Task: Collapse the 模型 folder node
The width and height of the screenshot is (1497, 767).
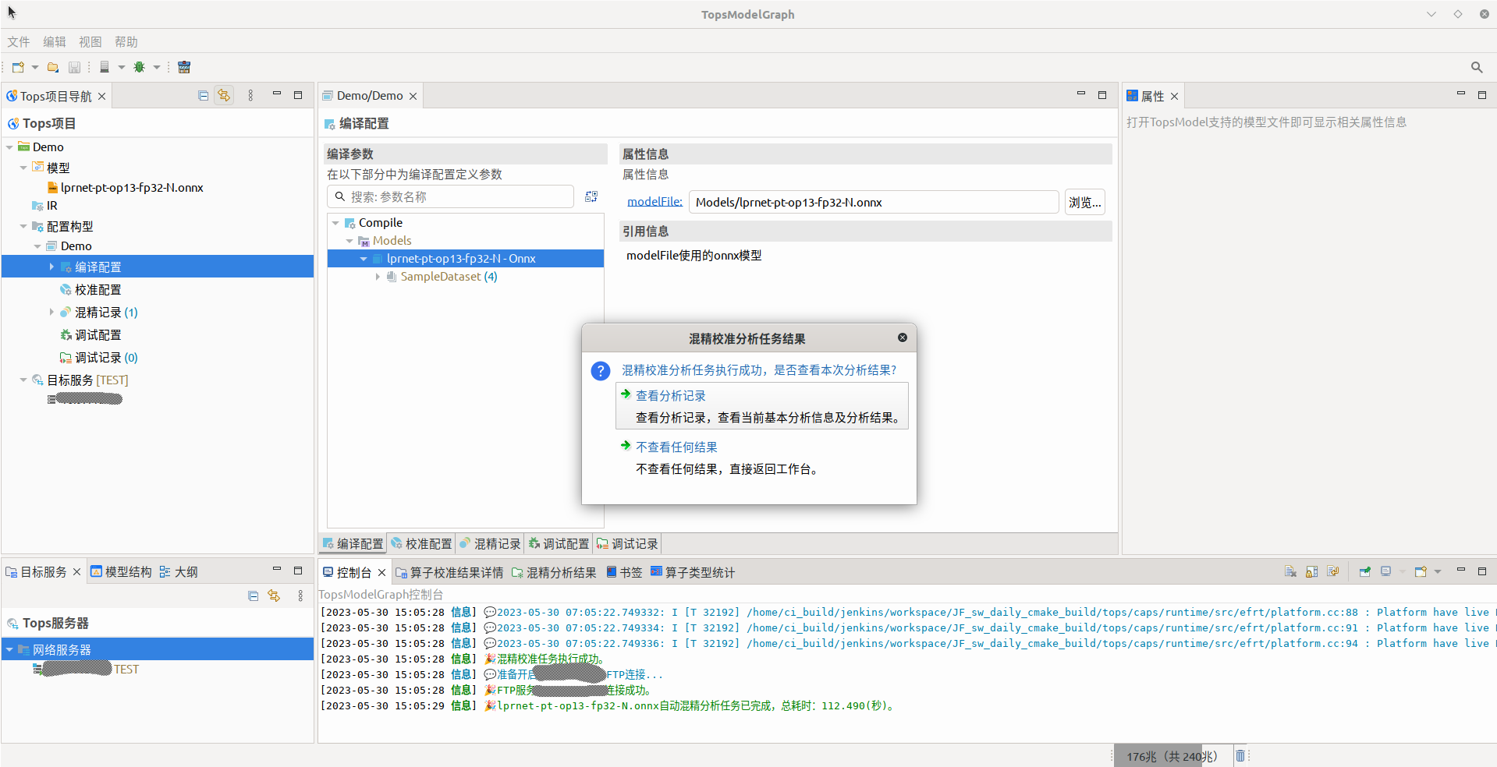Action: [x=23, y=168]
